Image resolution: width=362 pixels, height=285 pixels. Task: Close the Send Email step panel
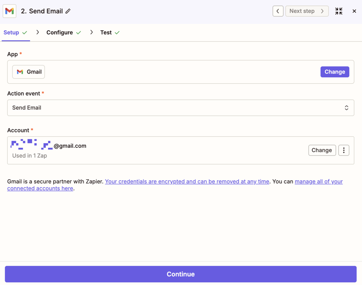pyautogui.click(x=354, y=11)
